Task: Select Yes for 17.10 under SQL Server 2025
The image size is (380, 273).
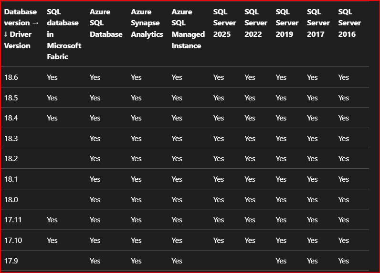Action: tap(219, 240)
